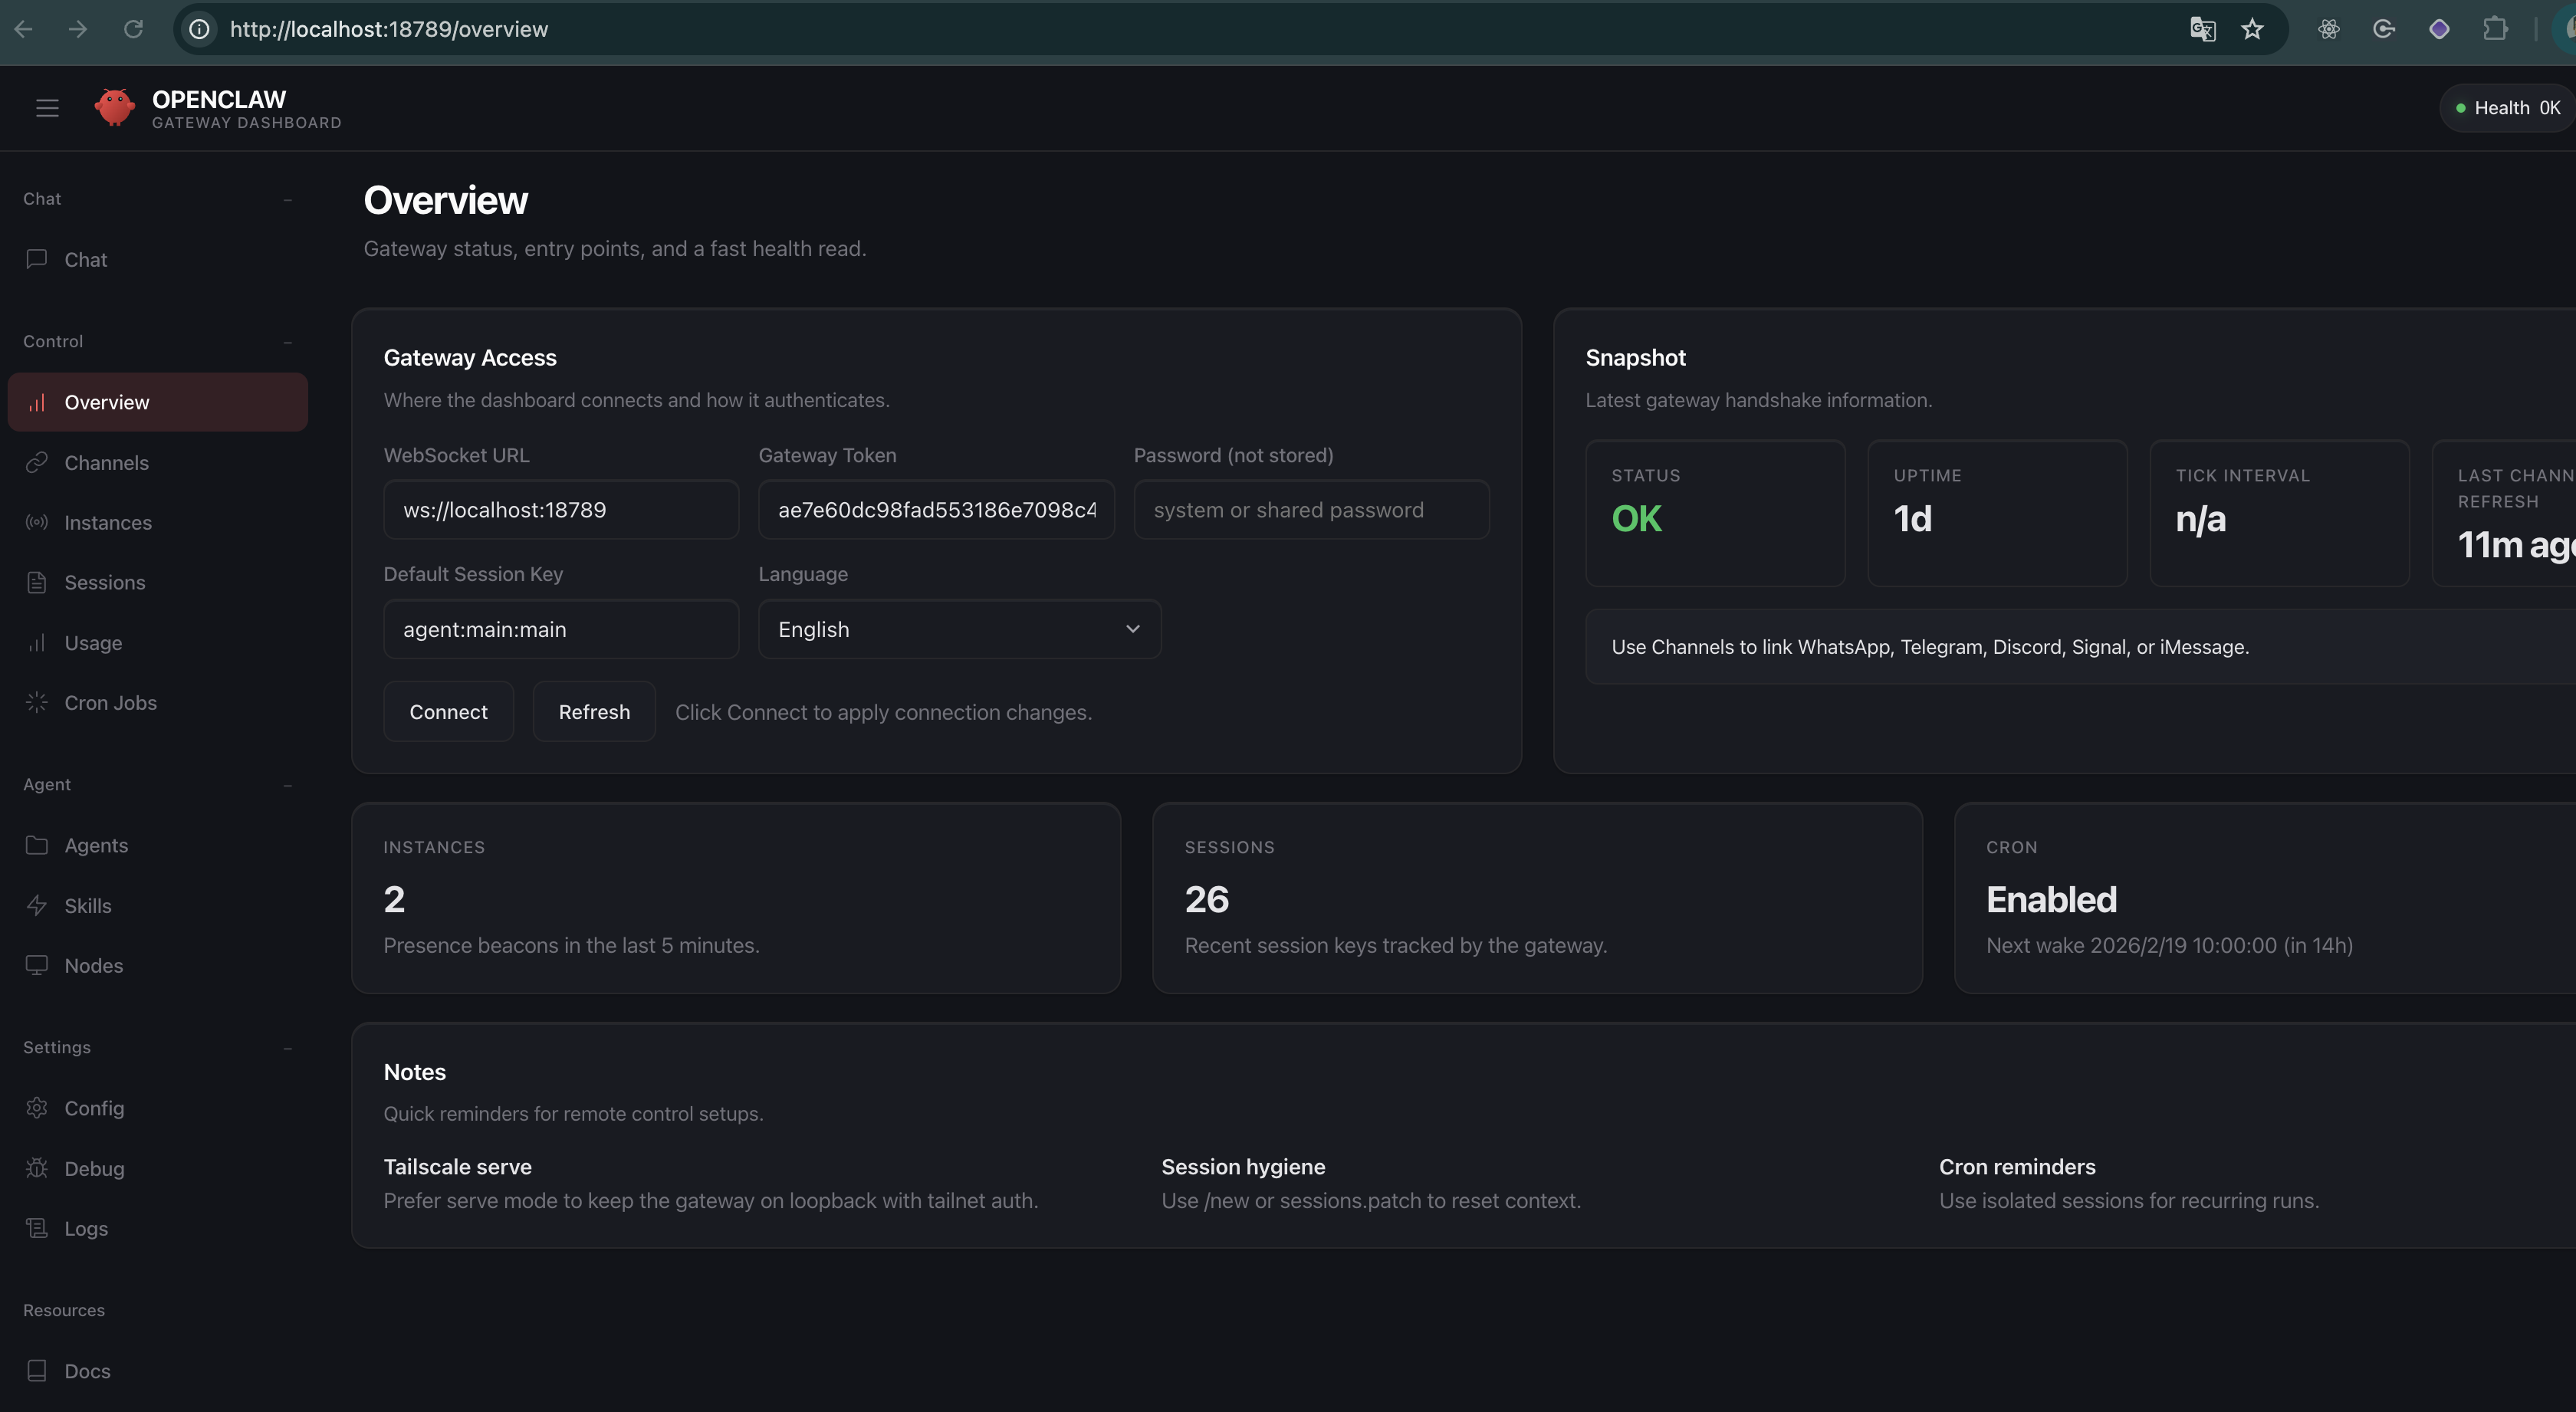Click the hamburger menu icon

(x=47, y=108)
